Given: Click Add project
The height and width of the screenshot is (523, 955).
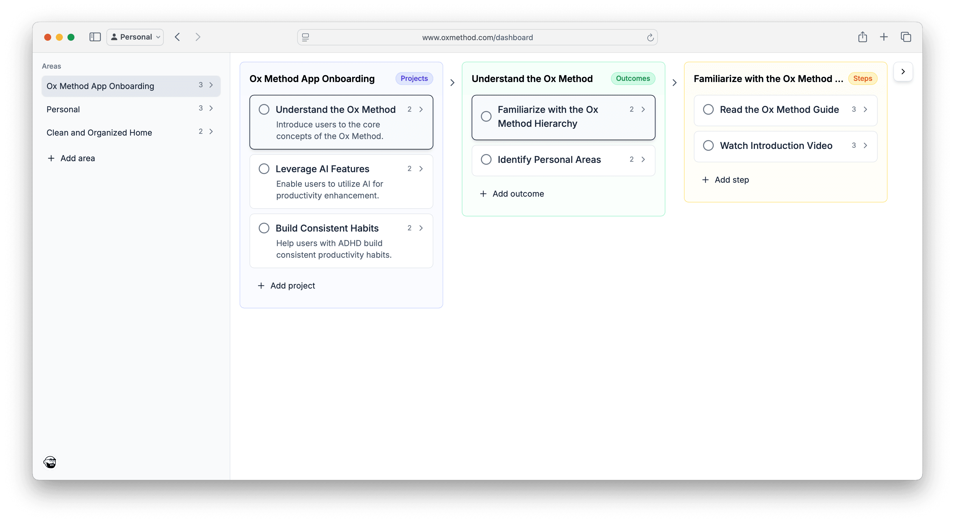Looking at the screenshot, I should (286, 285).
